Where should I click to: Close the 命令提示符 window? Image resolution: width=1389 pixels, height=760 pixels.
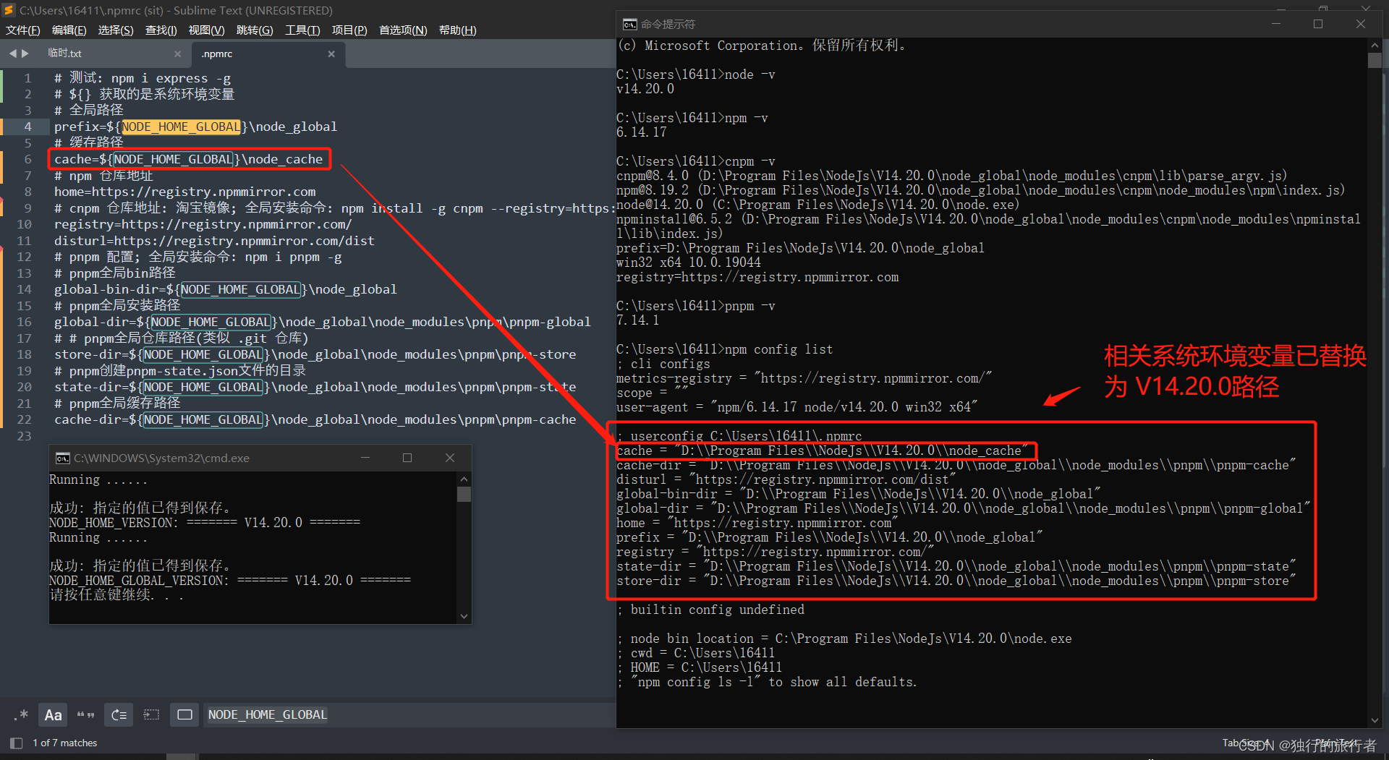click(1361, 24)
